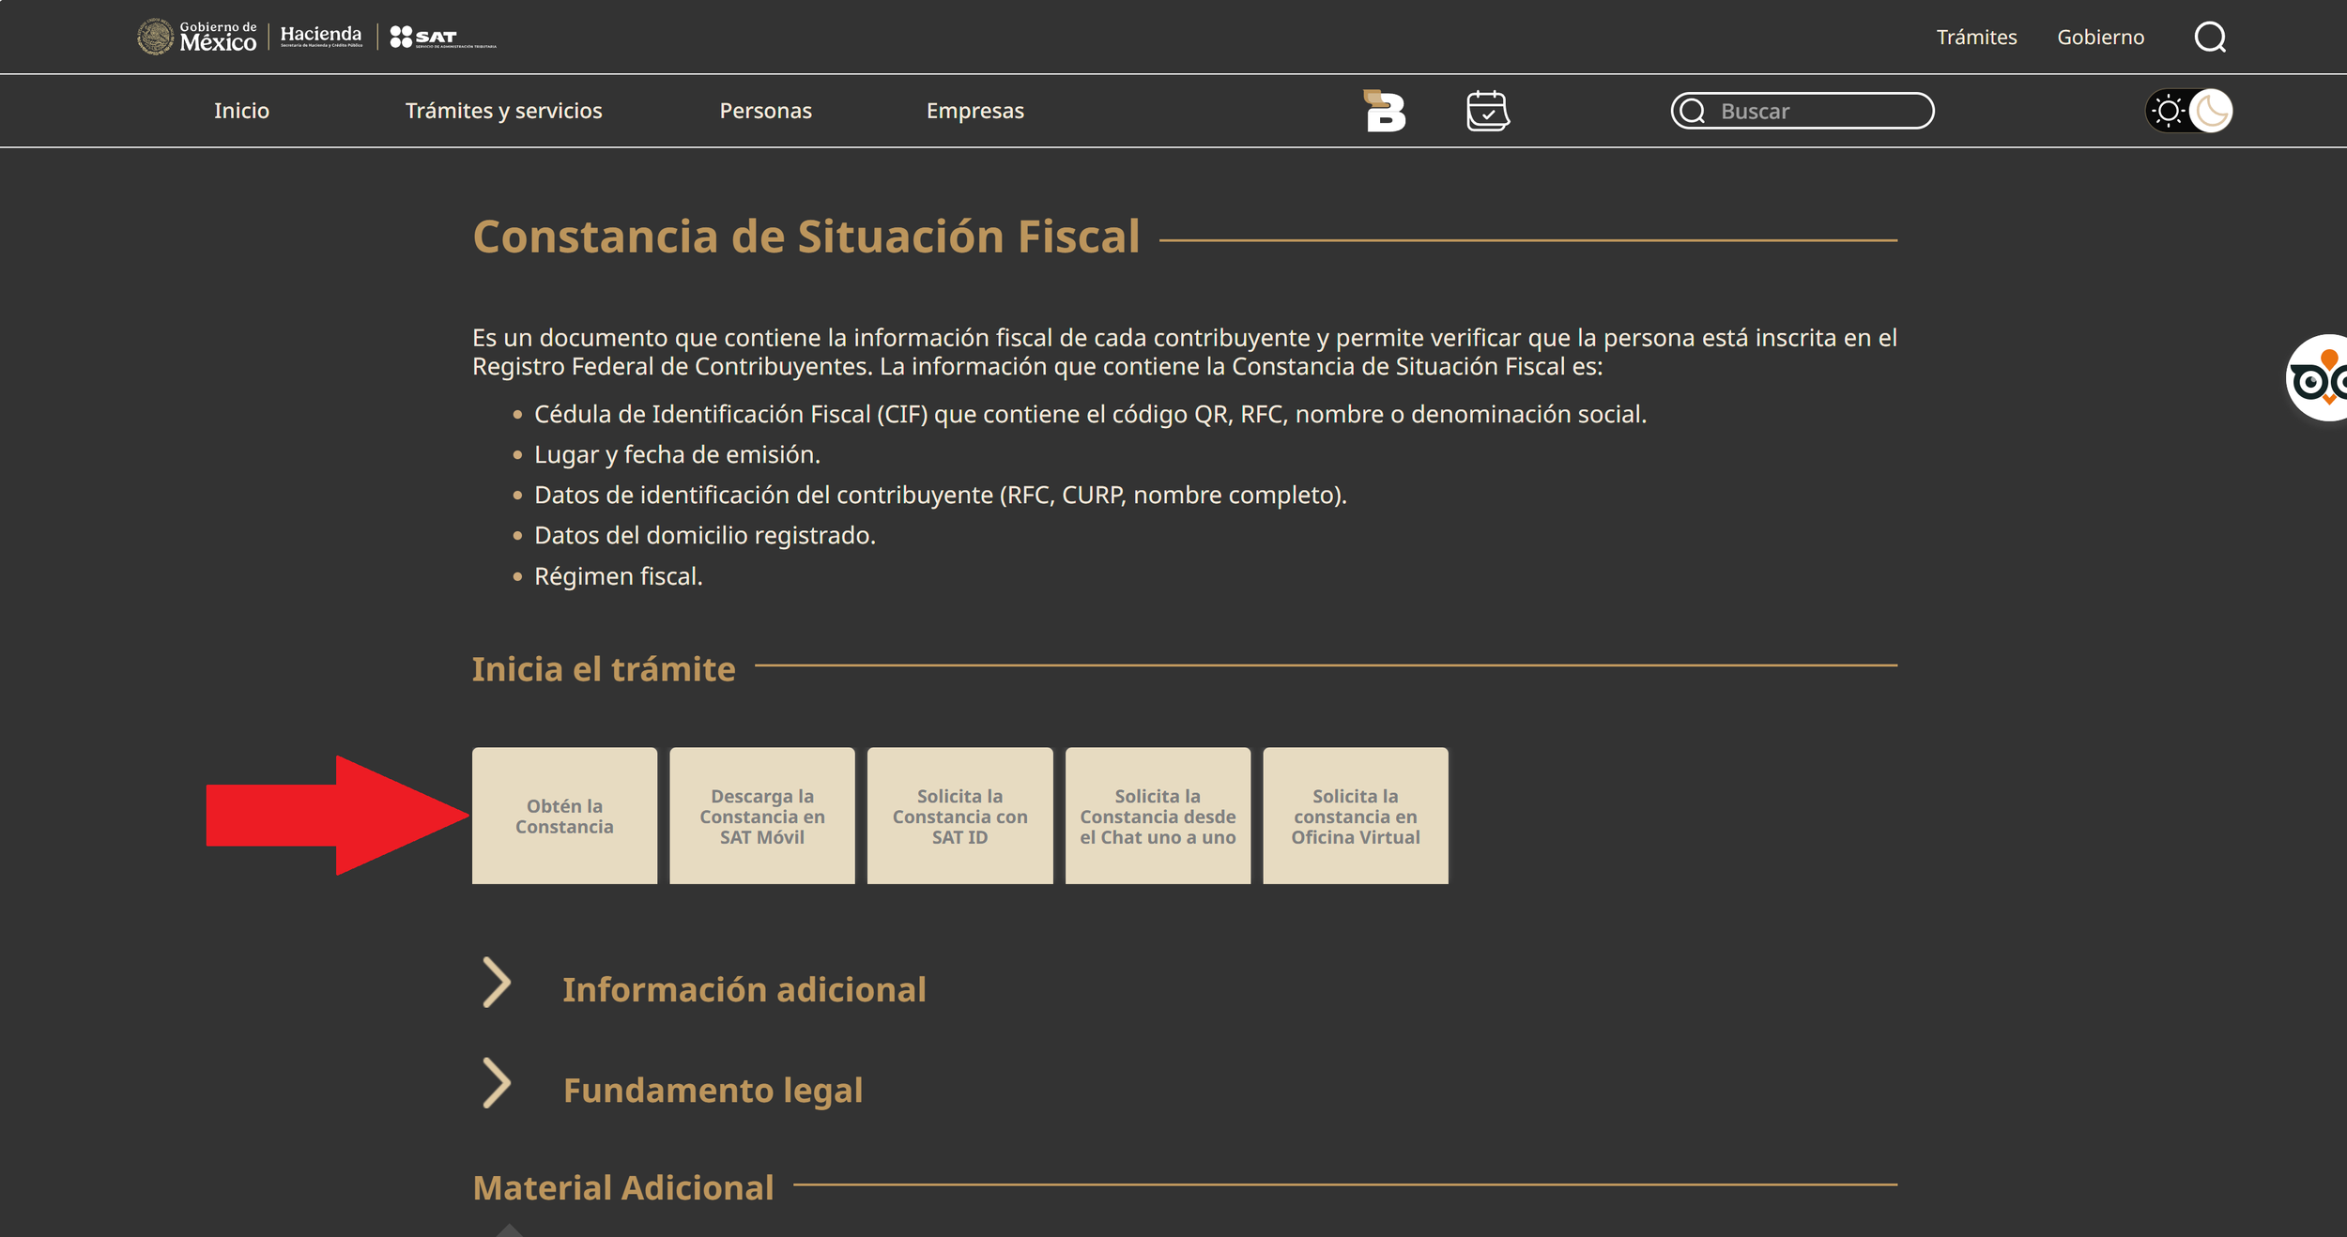Image resolution: width=2347 pixels, height=1237 pixels.
Task: Click the magnifier inside Buscar field
Action: [x=1693, y=111]
